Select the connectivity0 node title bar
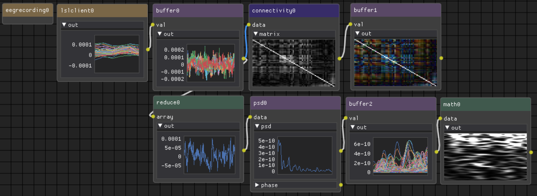Image resolution: width=537 pixels, height=196 pixels. (294, 11)
